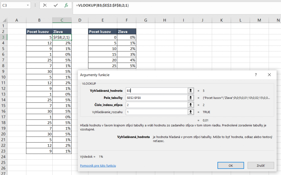Viewport: 281px width, 175px height.
Task: Click the 'Pocet kusov' header in column B
Action: click(x=39, y=32)
